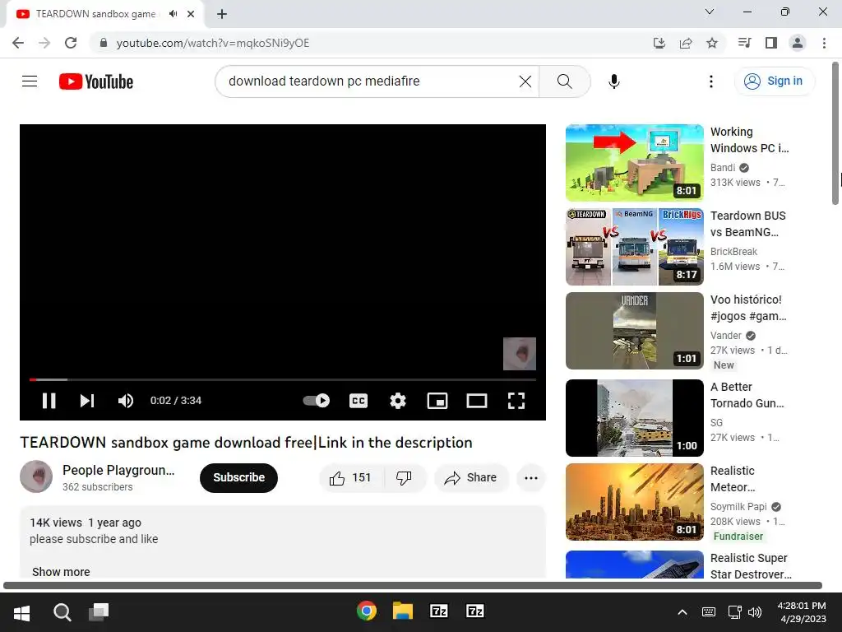Open Voo histórico video thumbnail
The image size is (842, 632).
point(634,331)
